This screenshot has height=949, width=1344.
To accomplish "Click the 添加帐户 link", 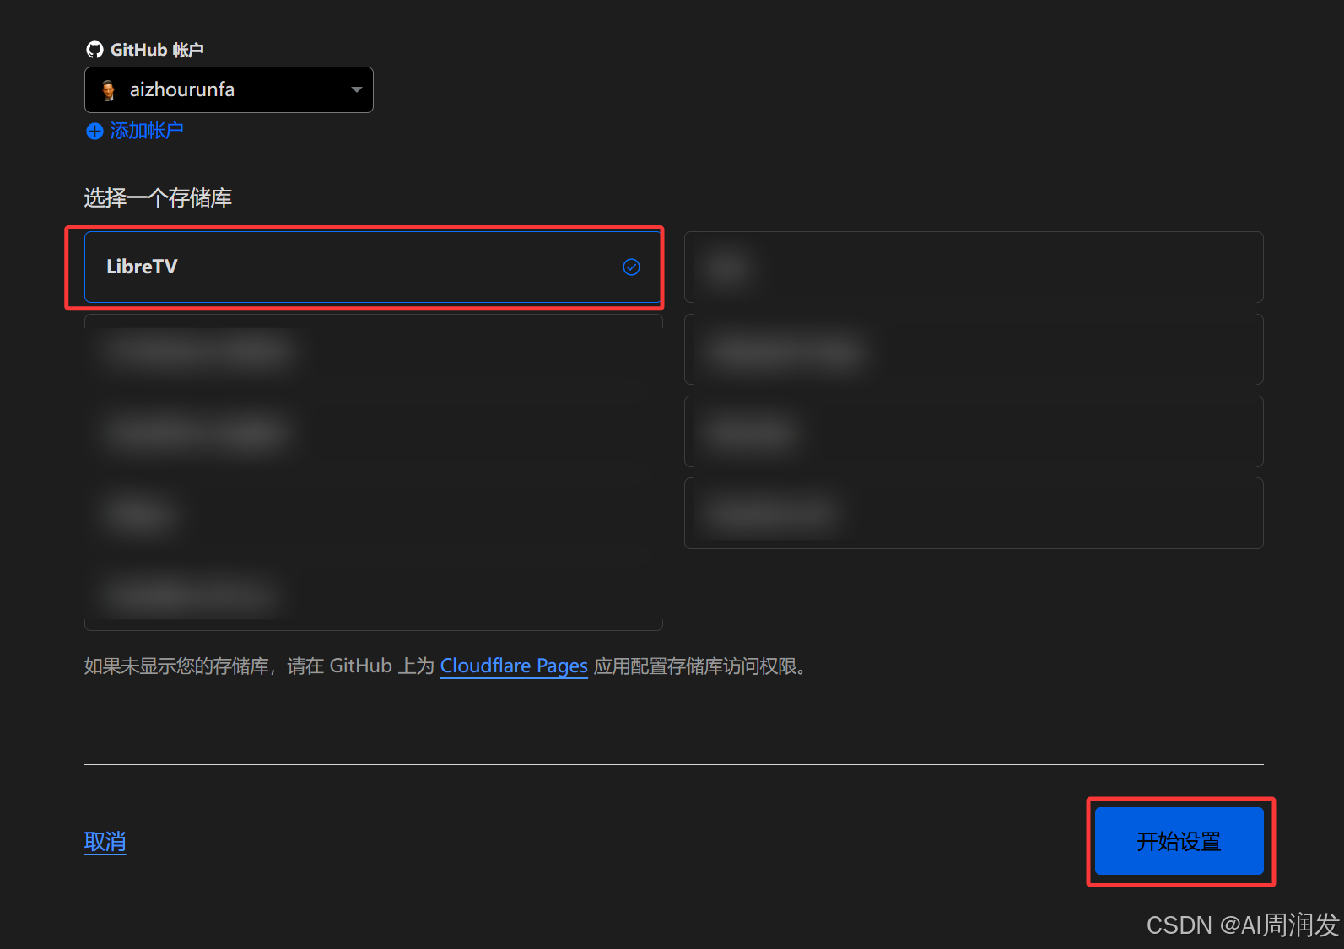I will (146, 131).
